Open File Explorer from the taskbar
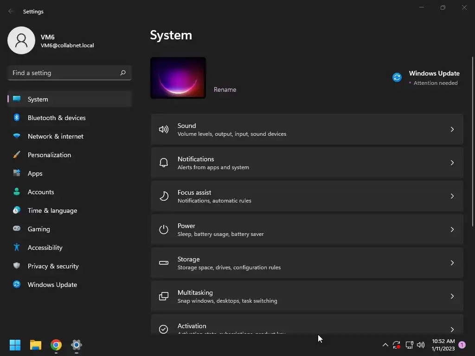Viewport: 475px width, 356px height. pos(35,345)
